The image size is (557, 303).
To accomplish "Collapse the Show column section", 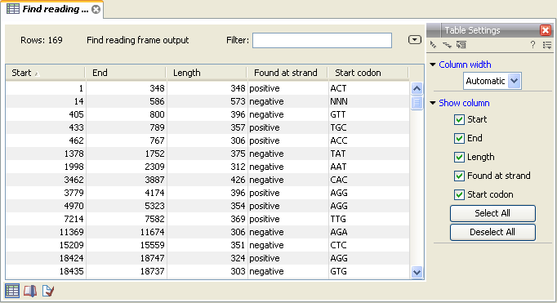I will (433, 103).
